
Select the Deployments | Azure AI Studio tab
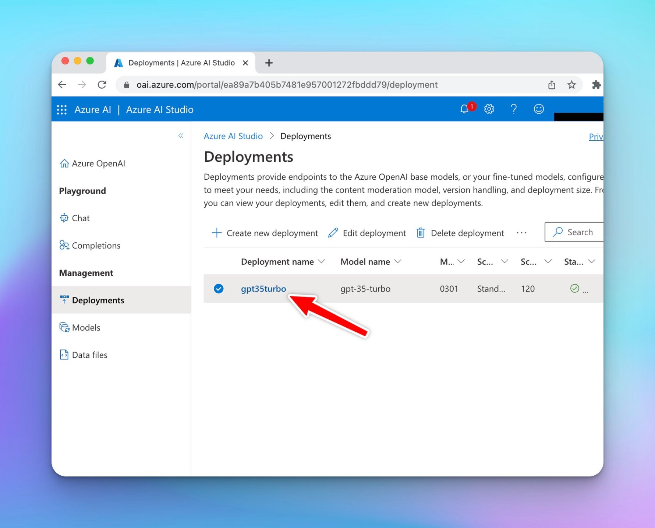[181, 63]
